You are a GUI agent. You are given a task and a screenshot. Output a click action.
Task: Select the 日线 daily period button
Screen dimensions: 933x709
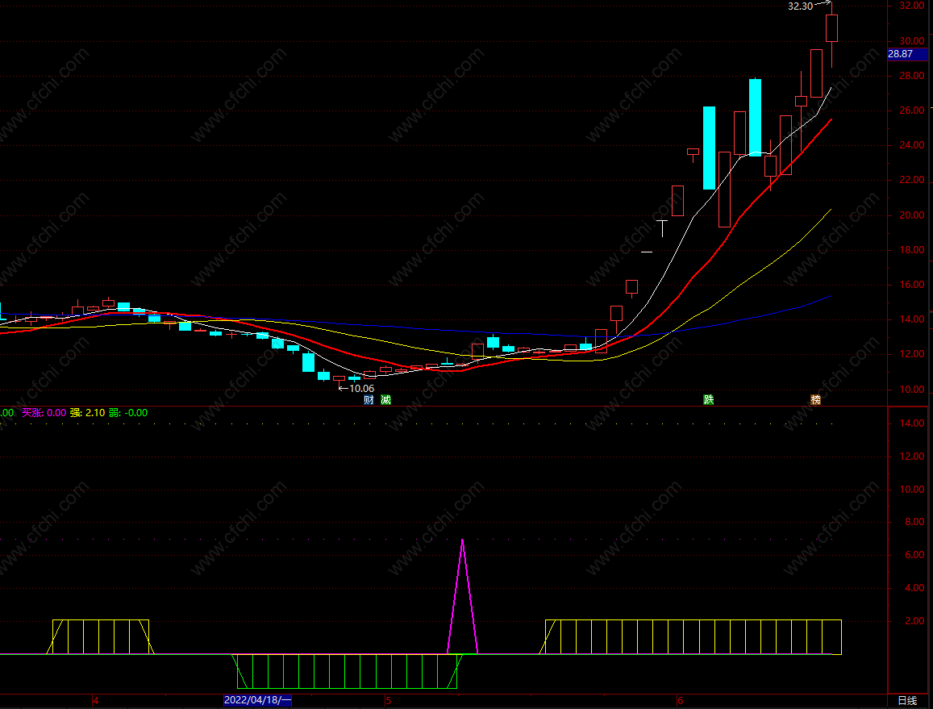click(x=907, y=701)
